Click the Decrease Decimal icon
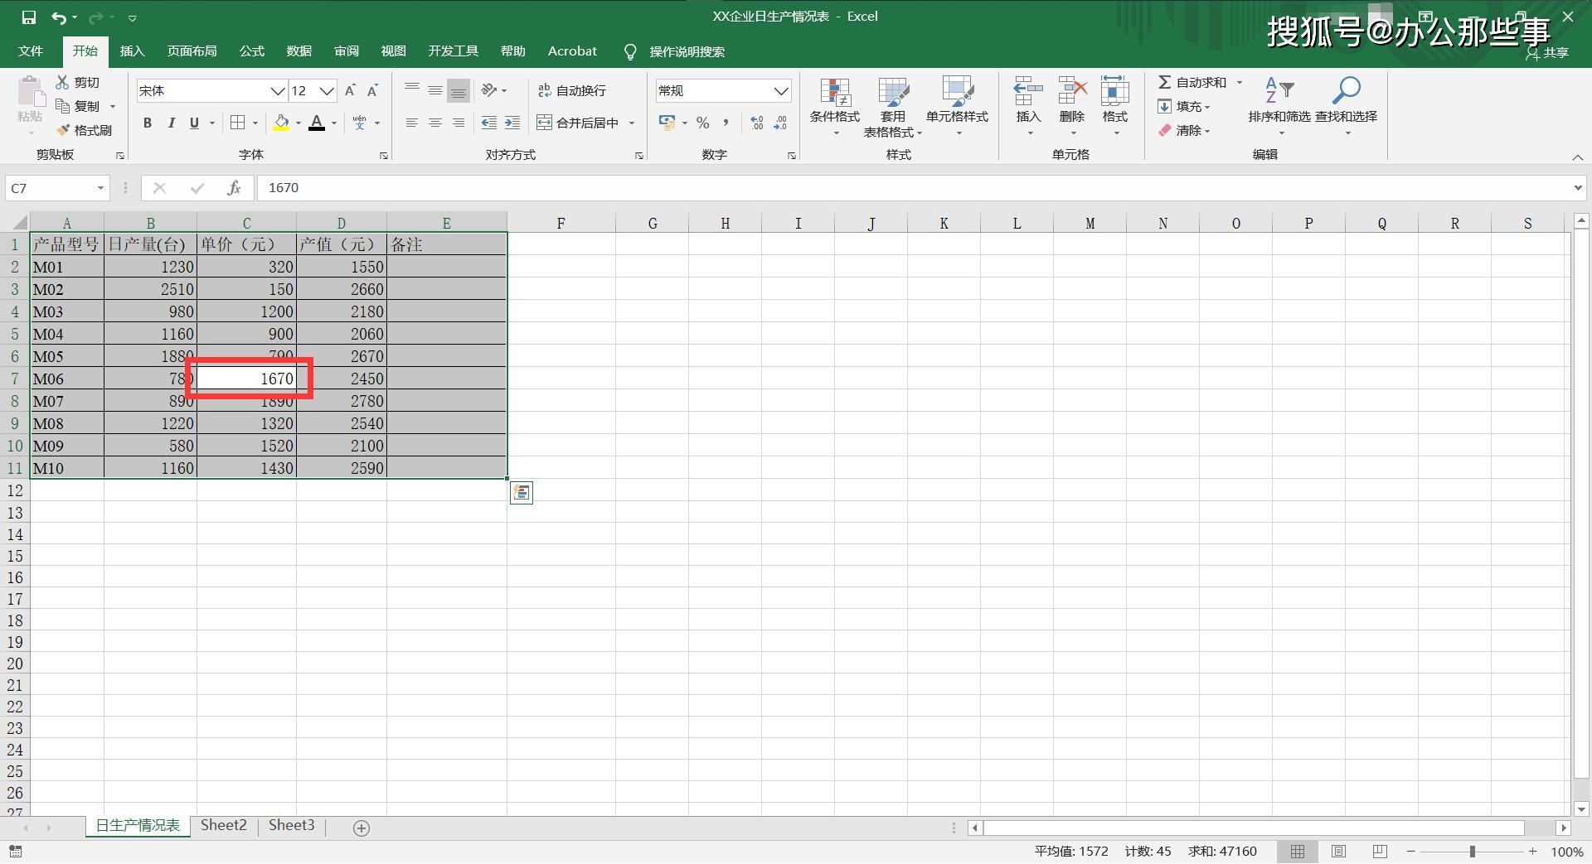 780,123
